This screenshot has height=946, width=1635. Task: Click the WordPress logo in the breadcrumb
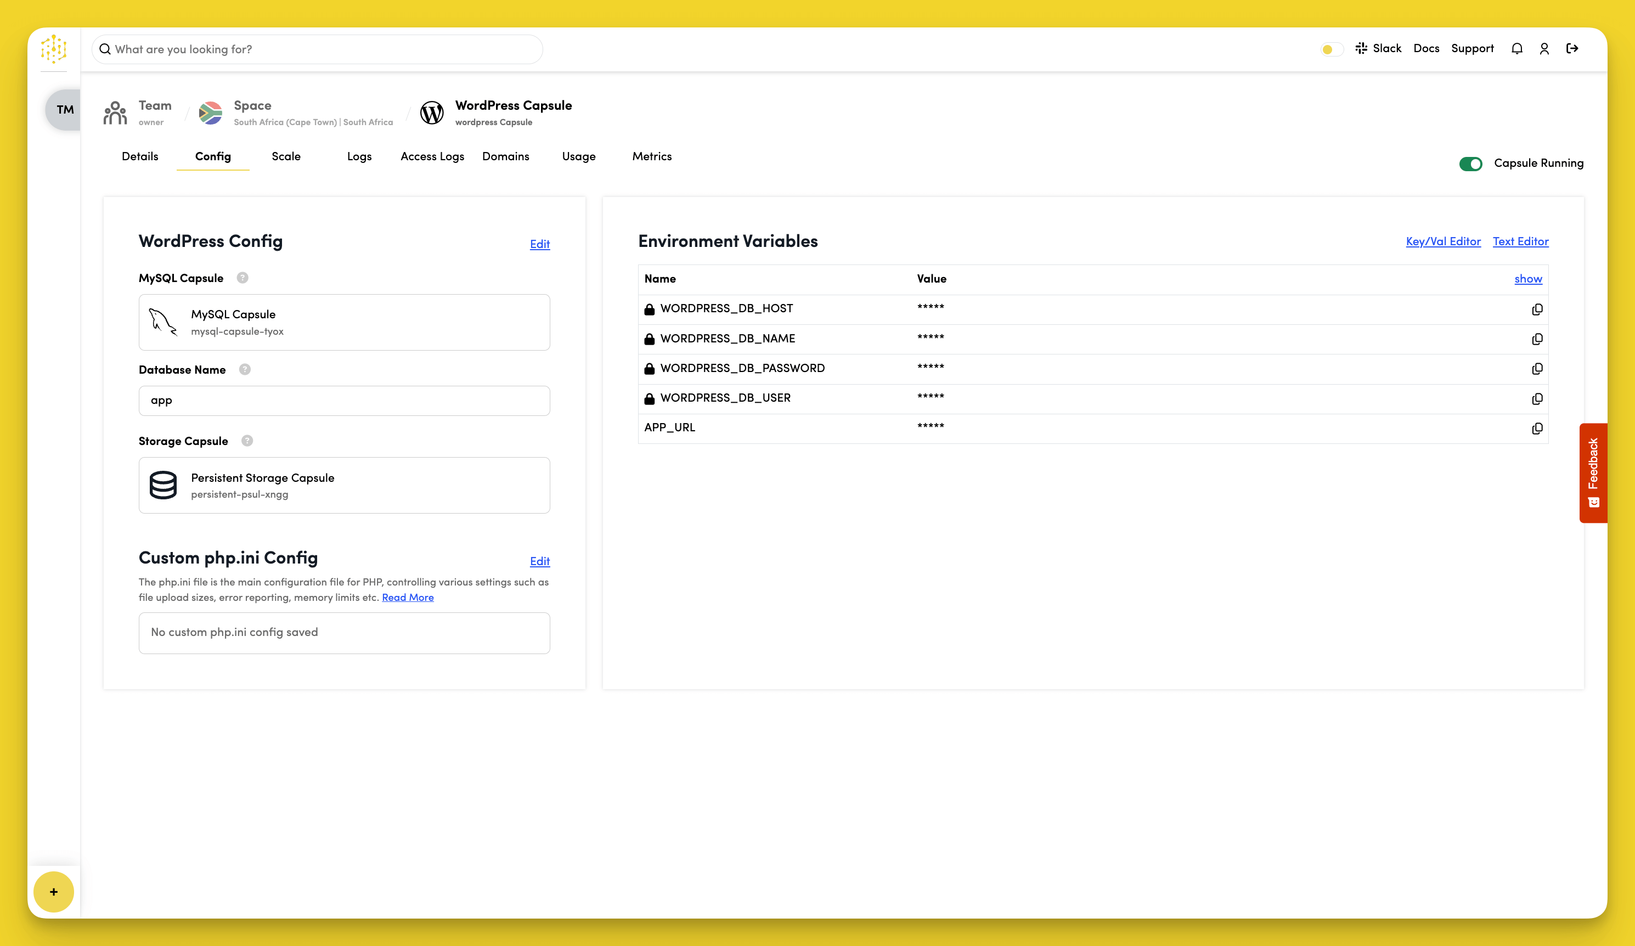point(432,112)
